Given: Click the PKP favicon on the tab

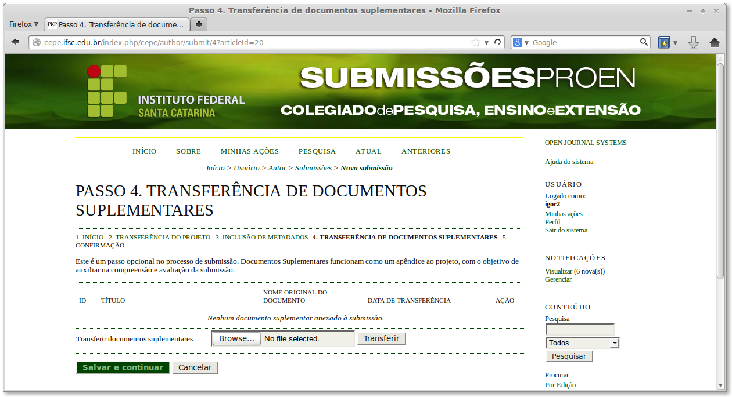Looking at the screenshot, I should [x=54, y=24].
